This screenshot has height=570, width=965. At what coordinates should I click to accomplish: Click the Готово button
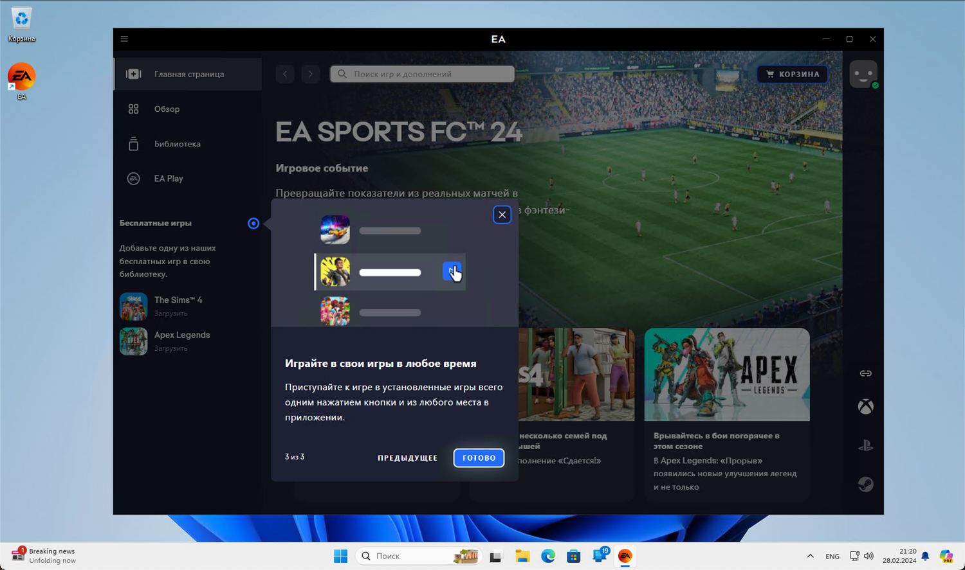479,458
